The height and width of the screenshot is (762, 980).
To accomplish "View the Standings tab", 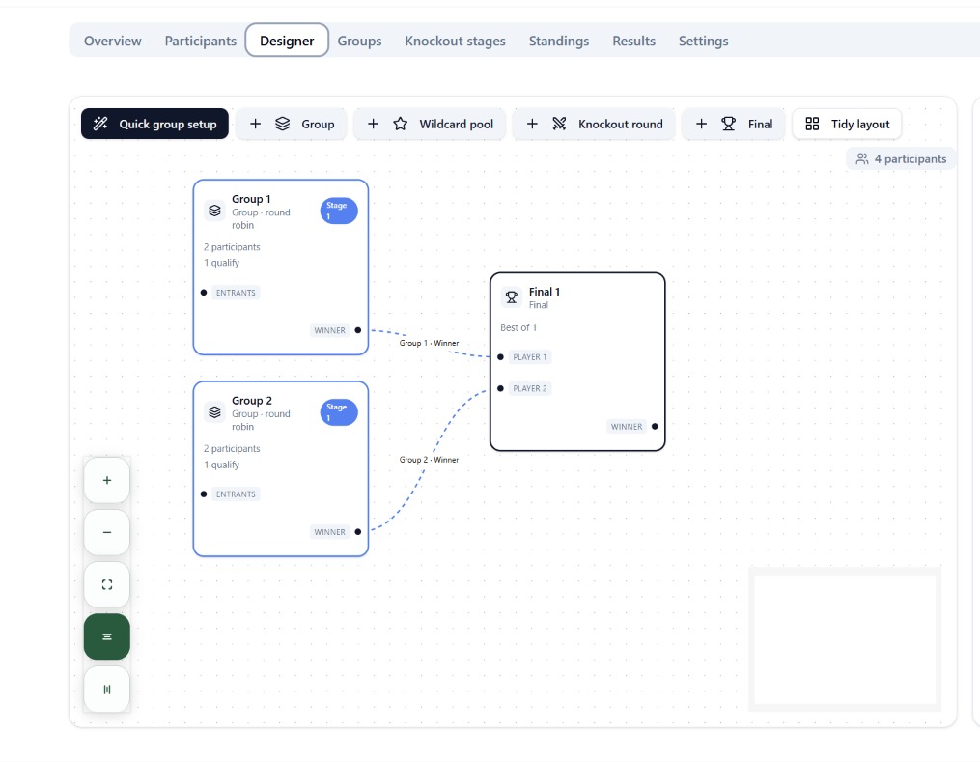I will click(559, 41).
